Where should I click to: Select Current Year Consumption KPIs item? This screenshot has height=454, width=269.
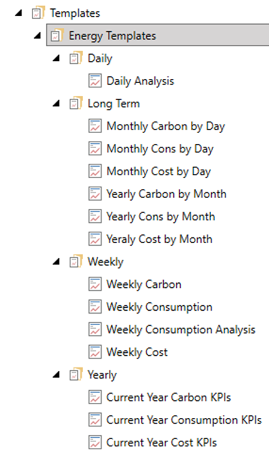click(x=184, y=420)
